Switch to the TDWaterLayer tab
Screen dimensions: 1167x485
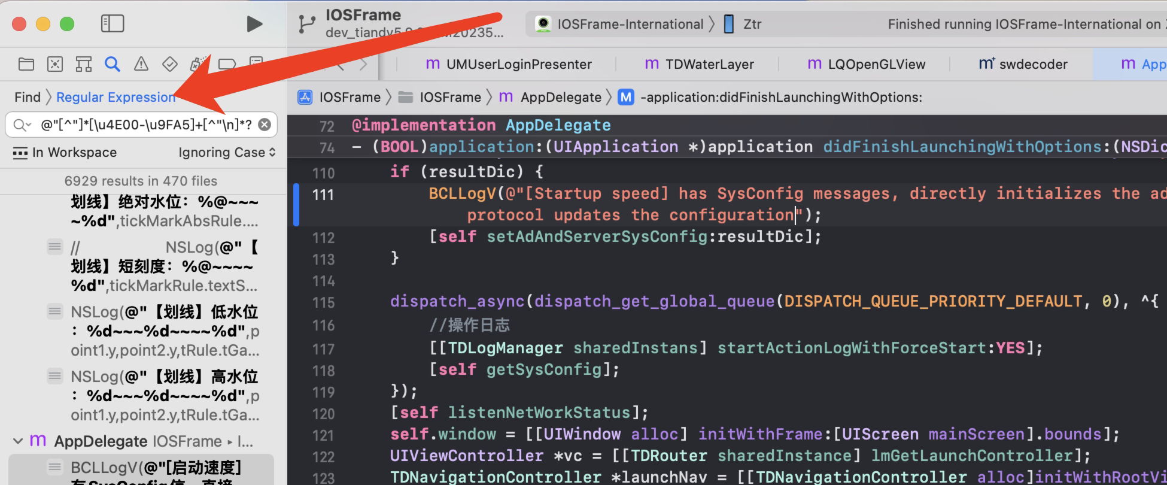699,64
